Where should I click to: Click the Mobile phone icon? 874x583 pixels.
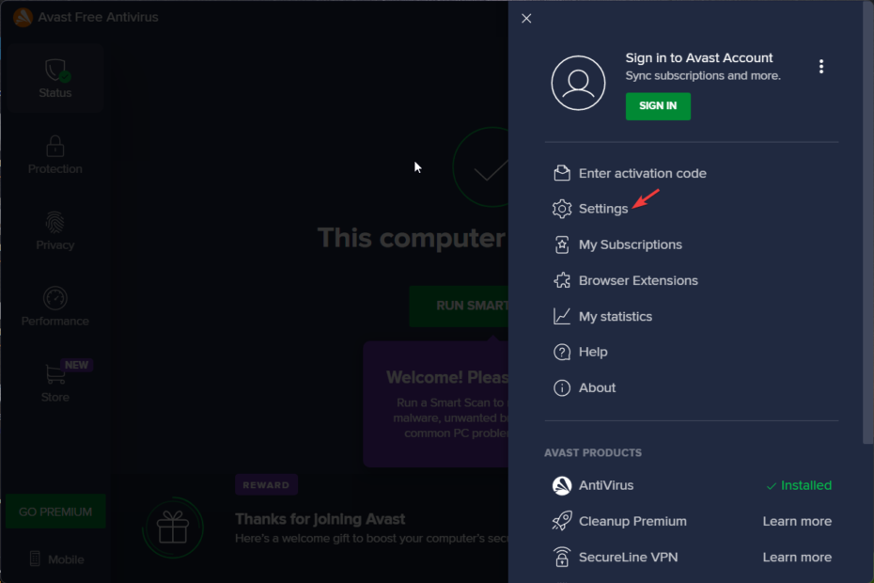point(35,559)
